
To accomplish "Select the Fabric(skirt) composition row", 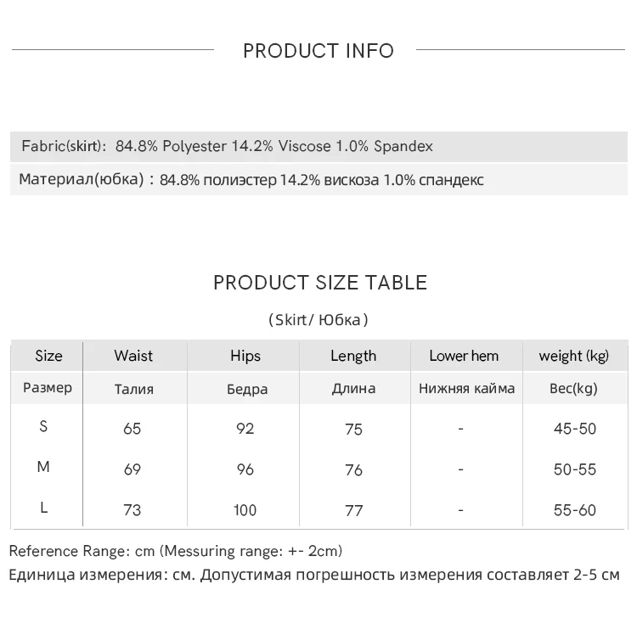I will click(x=227, y=146).
